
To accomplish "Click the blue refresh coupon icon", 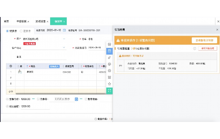I will pyautogui.click(x=76, y=99).
